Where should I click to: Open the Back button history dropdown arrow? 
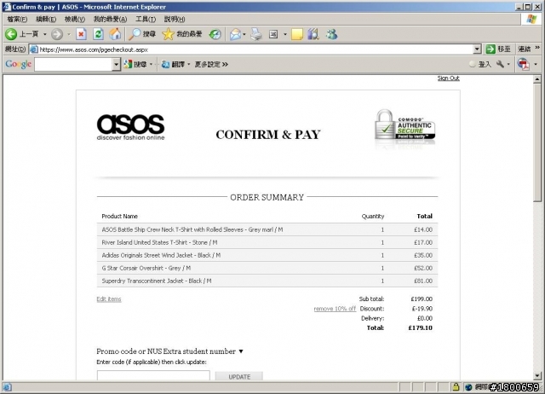click(x=45, y=34)
